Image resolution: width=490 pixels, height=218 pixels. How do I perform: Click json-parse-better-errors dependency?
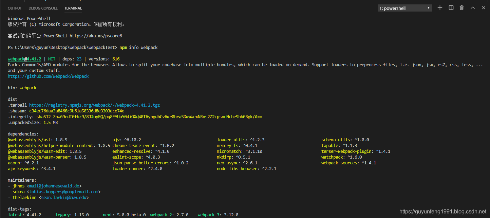click(150, 163)
